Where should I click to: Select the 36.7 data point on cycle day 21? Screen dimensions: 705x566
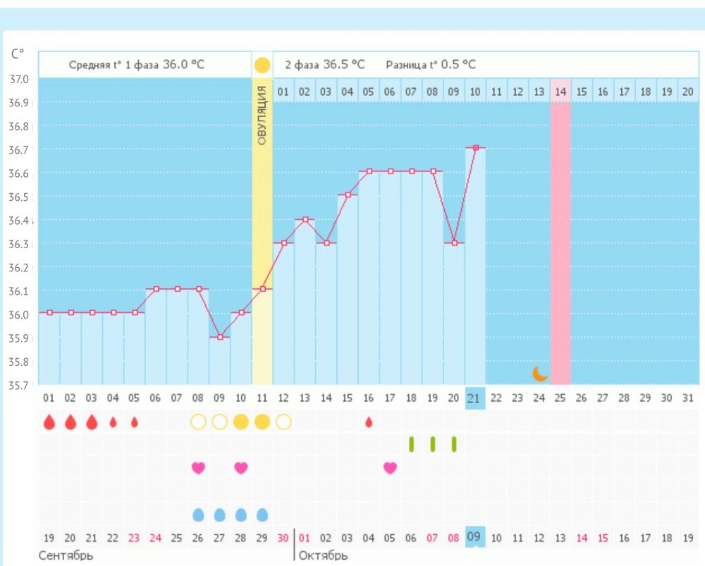(x=476, y=147)
